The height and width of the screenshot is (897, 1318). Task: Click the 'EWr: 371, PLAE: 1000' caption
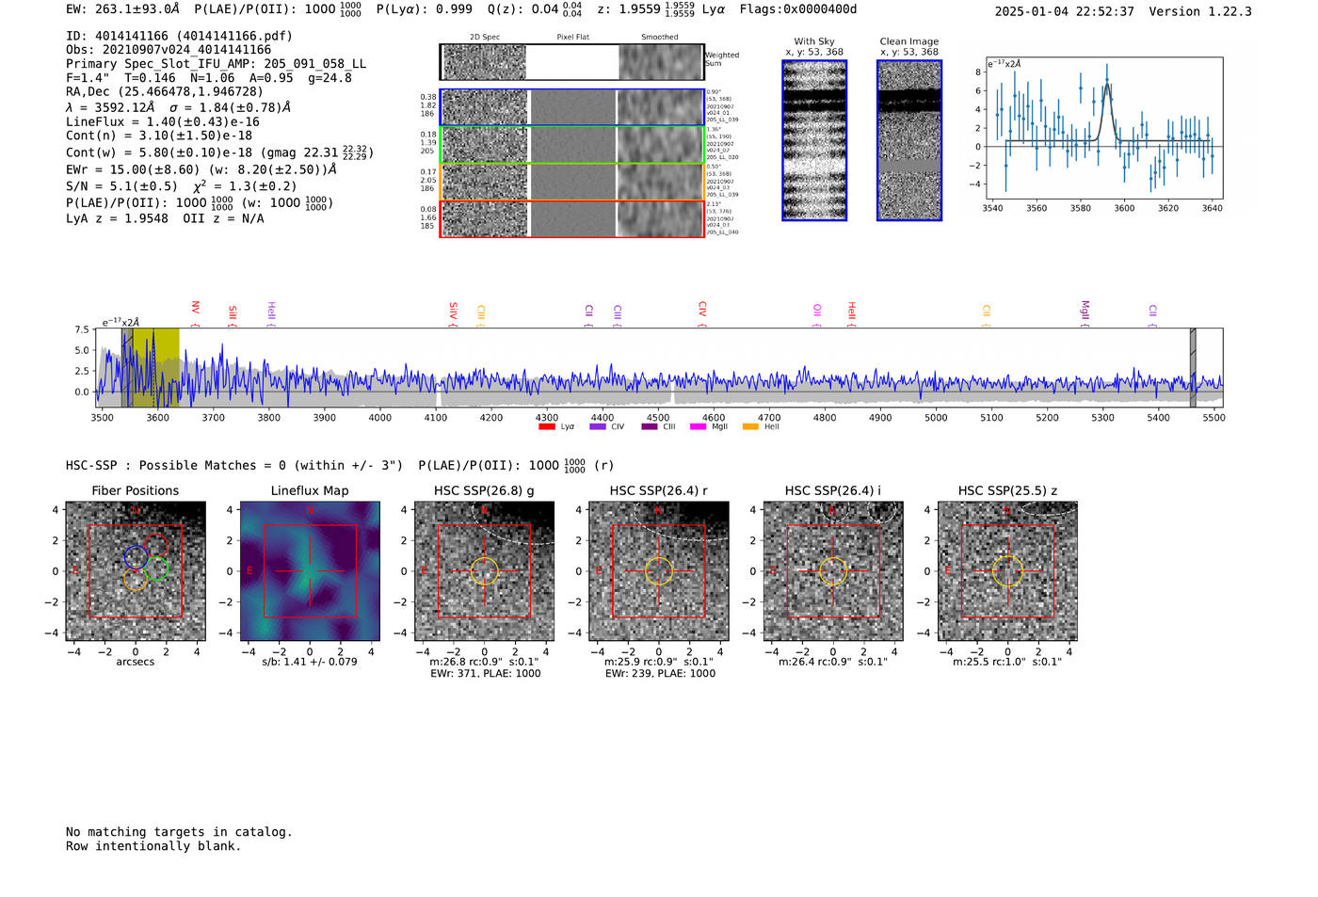coord(485,674)
